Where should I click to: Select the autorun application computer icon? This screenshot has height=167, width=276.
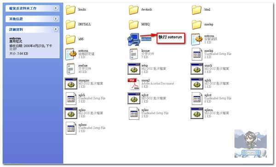134,39
